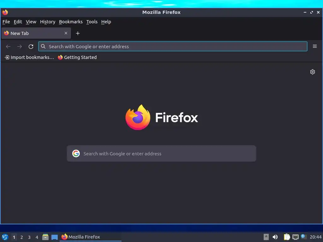Open volume control in system tray
This screenshot has width=323, height=242.
(x=275, y=237)
